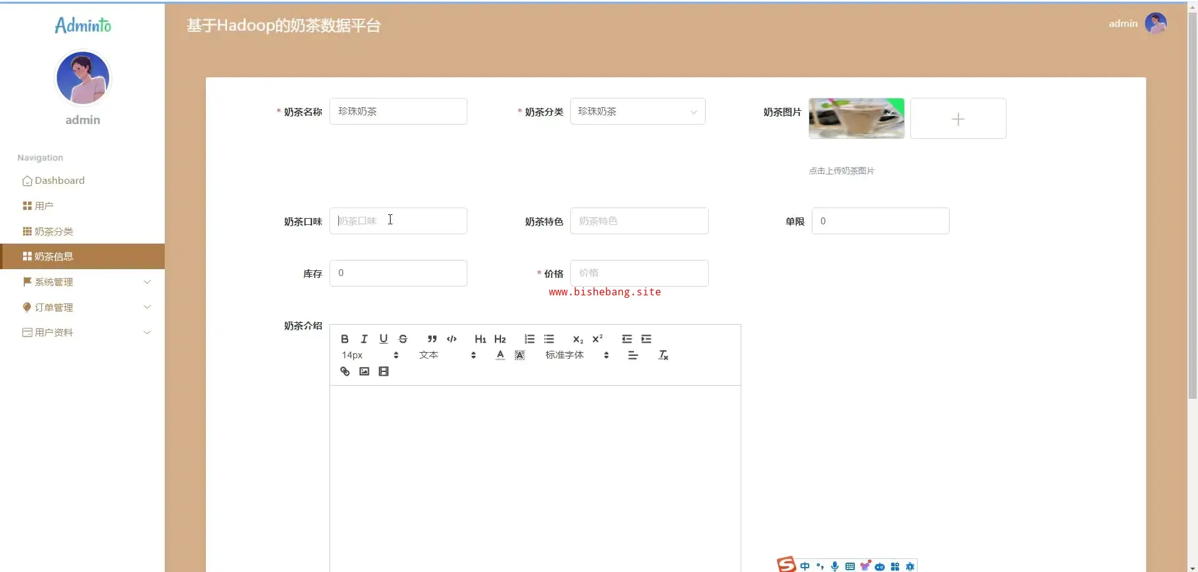The image size is (1198, 572).
Task: Insert a hyperlink in the editor
Action: coord(344,371)
